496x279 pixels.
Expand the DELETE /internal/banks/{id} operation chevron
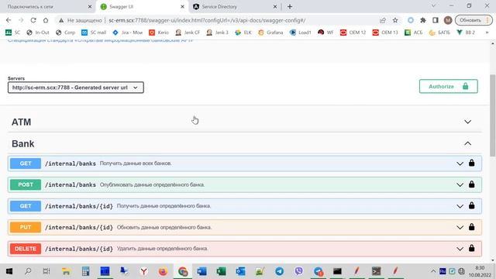coord(460,249)
